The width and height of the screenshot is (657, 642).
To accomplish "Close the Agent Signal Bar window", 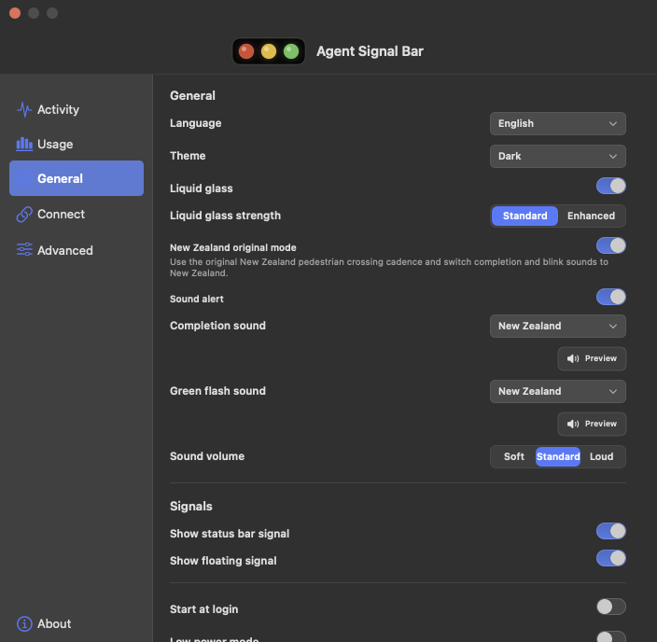I will [x=15, y=13].
